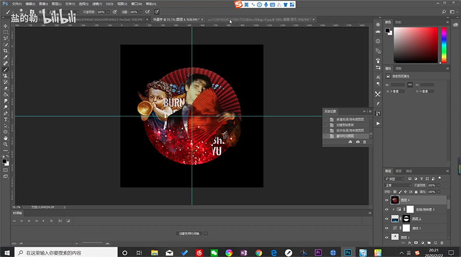Toggle the lock transparent pixels option

point(395,192)
